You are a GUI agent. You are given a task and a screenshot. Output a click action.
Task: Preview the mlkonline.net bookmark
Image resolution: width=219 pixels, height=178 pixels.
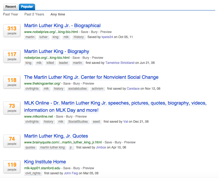coord(81,117)
